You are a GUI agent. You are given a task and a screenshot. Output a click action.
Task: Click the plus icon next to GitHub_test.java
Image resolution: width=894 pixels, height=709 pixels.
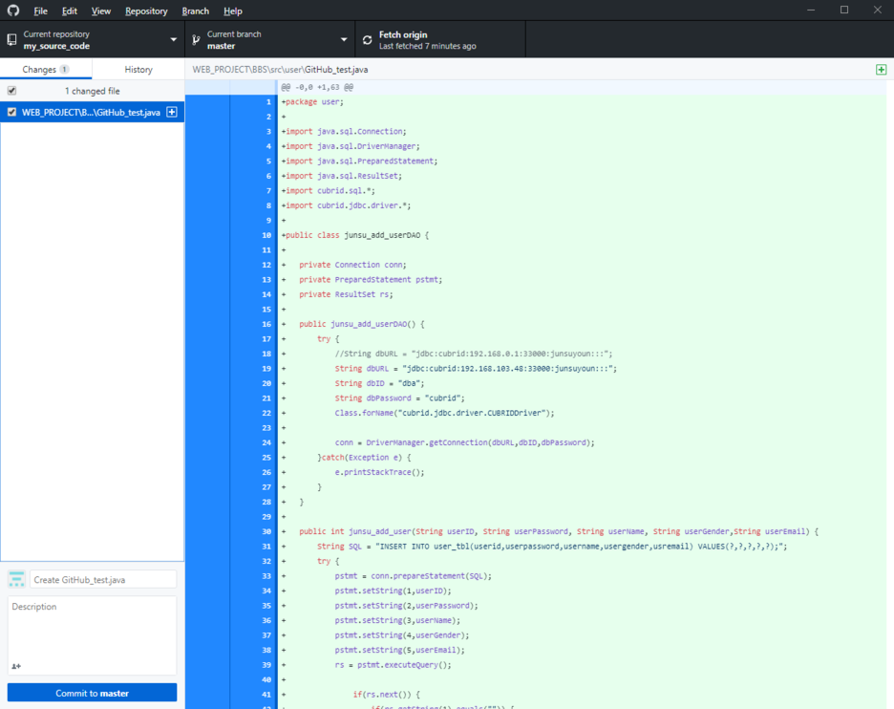point(170,112)
